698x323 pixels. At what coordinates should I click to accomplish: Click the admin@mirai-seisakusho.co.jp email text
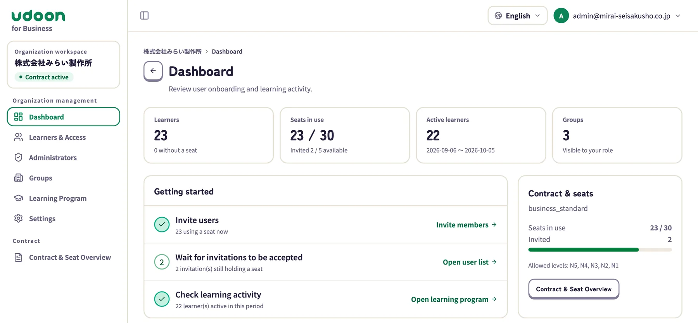tap(622, 16)
